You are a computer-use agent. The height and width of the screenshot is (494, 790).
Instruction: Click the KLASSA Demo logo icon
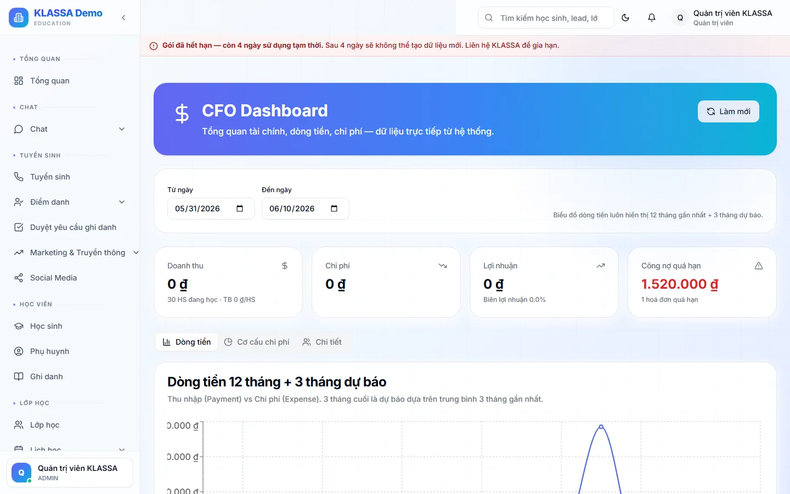click(x=19, y=18)
